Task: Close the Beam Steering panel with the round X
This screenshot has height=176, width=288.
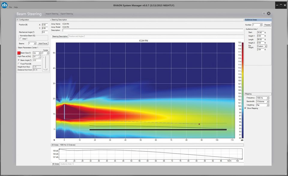Action: (268, 13)
